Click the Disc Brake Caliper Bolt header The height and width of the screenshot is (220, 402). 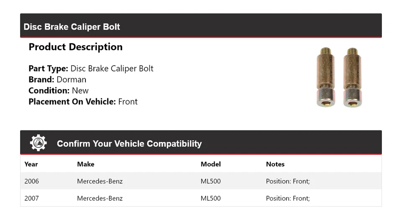72,27
